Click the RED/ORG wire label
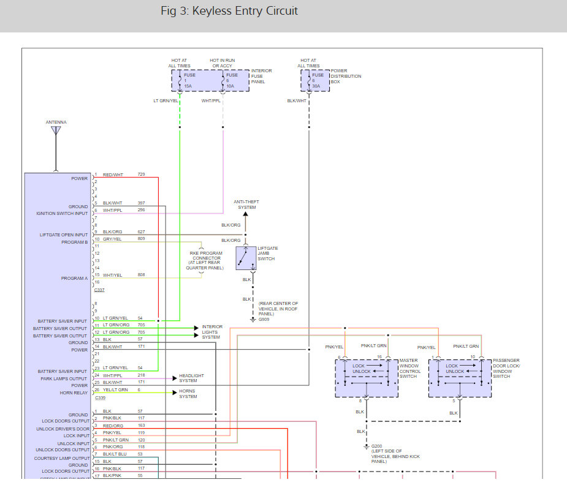This screenshot has height=485, width=567. [x=113, y=426]
